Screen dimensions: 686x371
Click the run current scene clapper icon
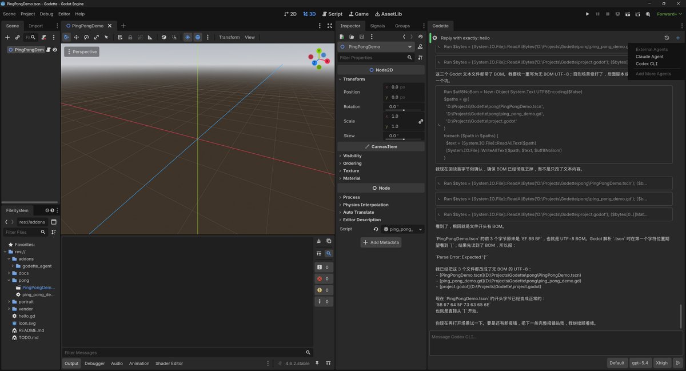pos(628,14)
